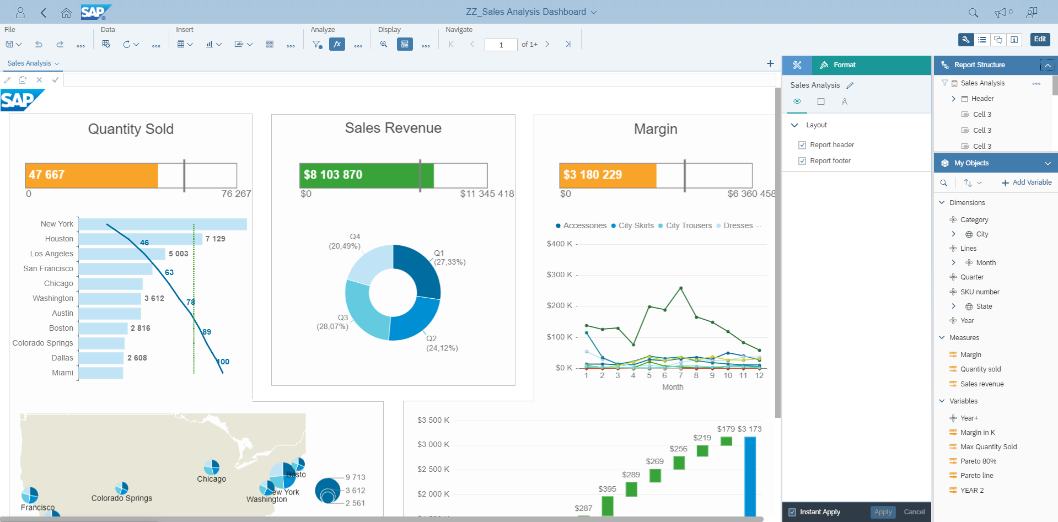The width and height of the screenshot is (1058, 522).
Task: Refresh data using the refresh icon
Action: coord(127,44)
